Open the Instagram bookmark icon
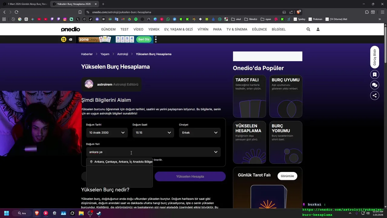The height and width of the screenshot is (218, 387). [65, 19]
